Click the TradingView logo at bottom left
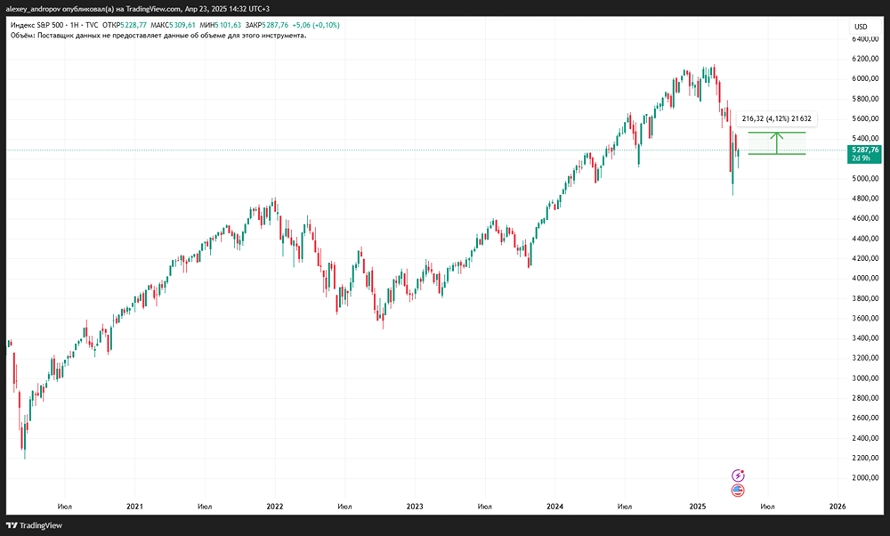The width and height of the screenshot is (890, 536). pyautogui.click(x=34, y=526)
